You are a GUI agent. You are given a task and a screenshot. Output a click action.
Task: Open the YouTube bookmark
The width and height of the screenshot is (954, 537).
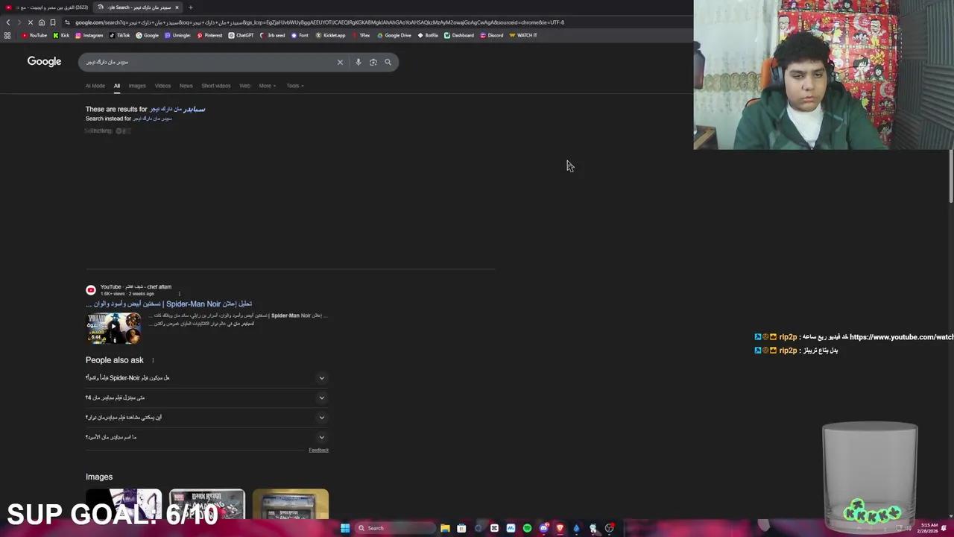tap(34, 35)
